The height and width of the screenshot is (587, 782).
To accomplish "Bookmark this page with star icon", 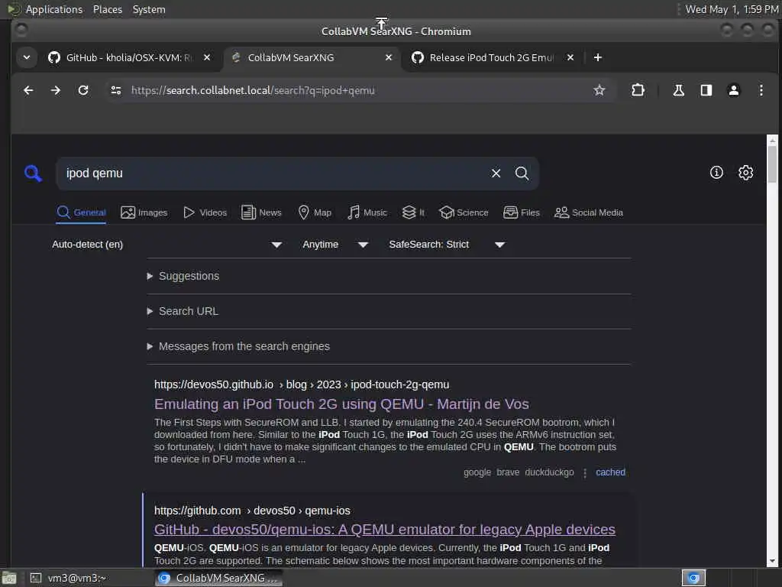I will (599, 90).
